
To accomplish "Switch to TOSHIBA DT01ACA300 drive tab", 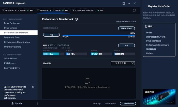I will (88, 10).
